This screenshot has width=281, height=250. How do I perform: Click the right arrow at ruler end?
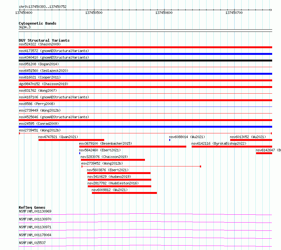271,10
